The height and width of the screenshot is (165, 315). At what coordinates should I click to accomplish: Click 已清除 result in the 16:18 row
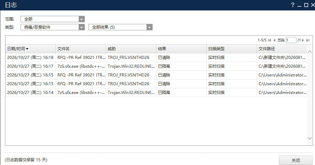[x=164, y=58]
